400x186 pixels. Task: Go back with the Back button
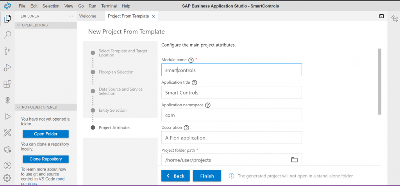click(175, 176)
